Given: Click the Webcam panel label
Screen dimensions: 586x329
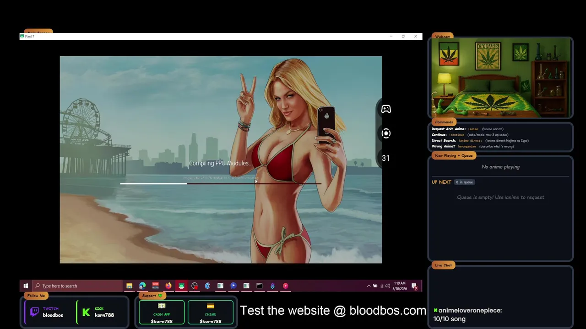Looking at the screenshot, I should point(443,37).
